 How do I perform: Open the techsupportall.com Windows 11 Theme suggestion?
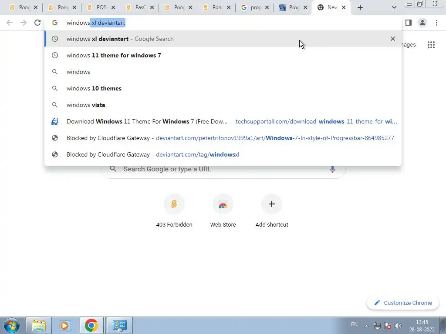tap(223, 121)
